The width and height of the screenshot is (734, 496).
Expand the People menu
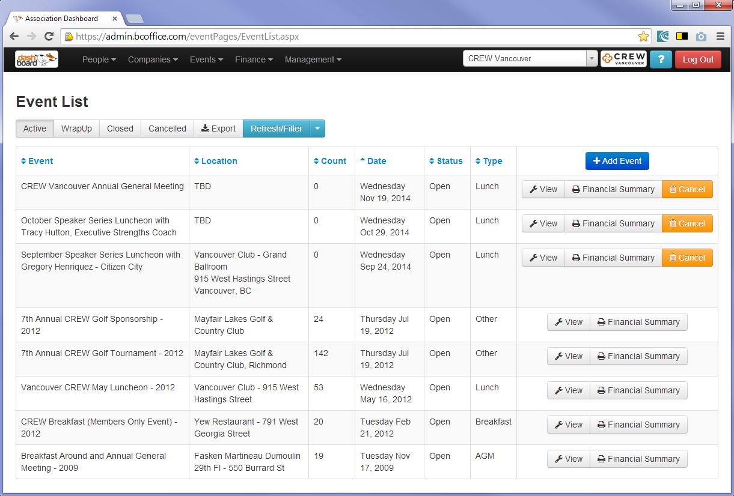99,59
